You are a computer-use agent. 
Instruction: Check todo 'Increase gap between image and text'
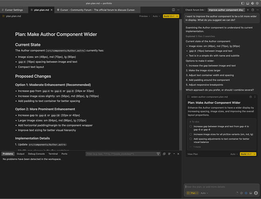click(190, 126)
